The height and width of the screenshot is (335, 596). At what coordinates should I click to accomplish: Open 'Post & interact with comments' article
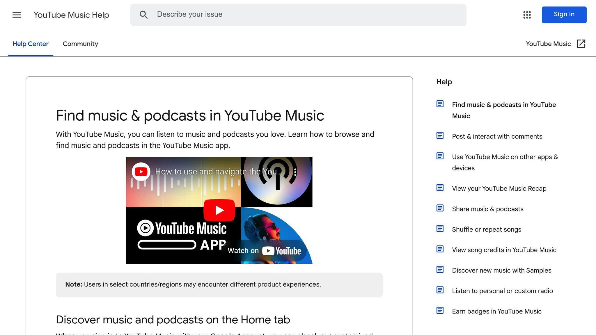[497, 136]
